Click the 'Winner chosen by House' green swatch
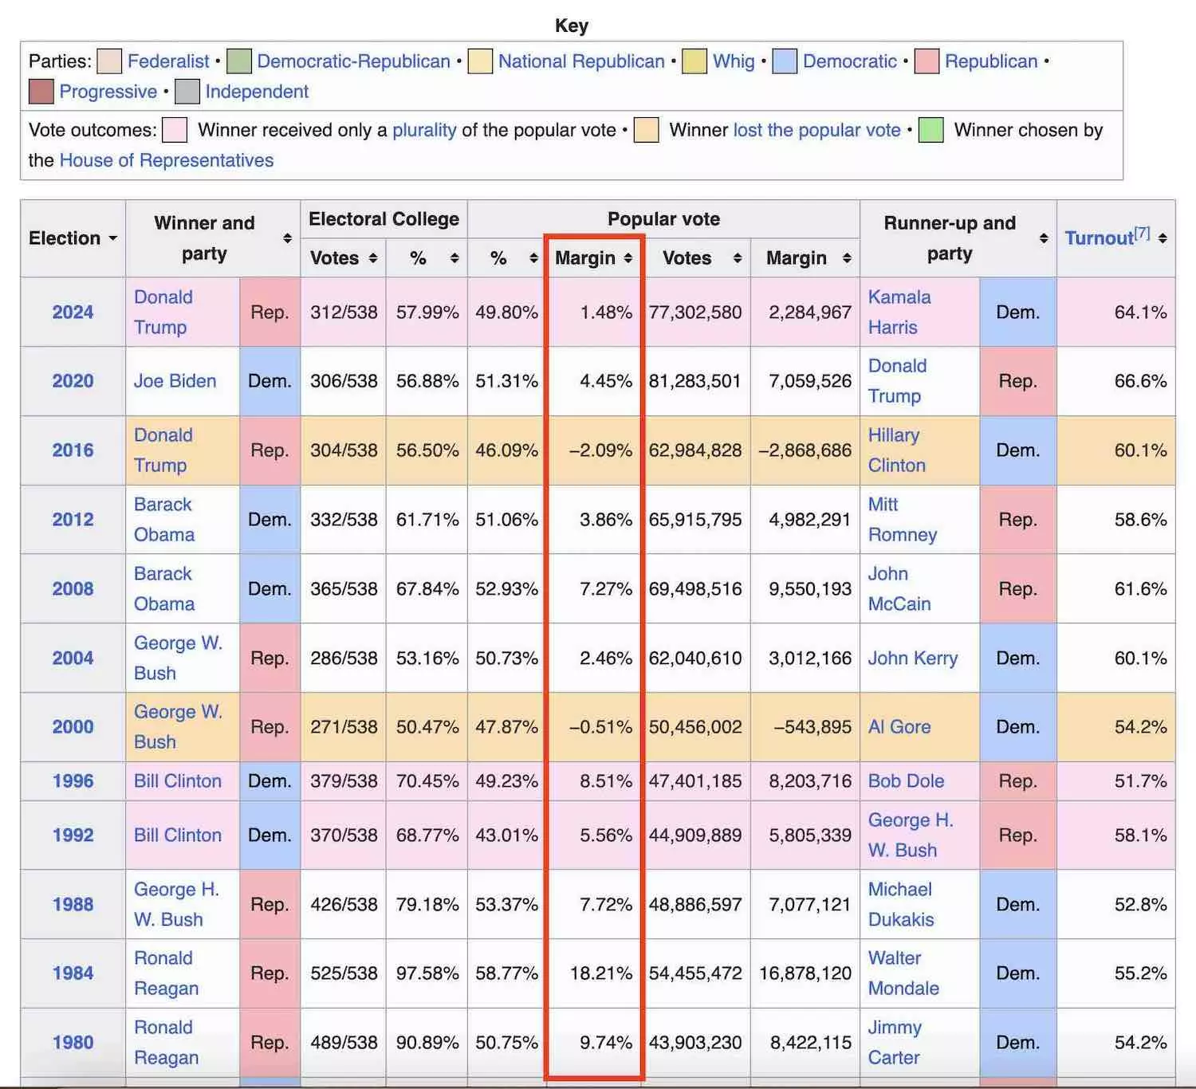 click(930, 130)
